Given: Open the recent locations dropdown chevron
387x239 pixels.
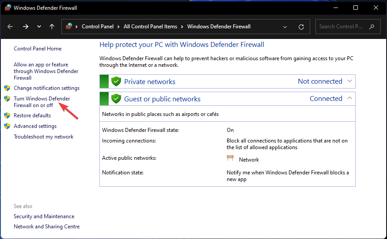Looking at the screenshot, I should tap(39, 27).
